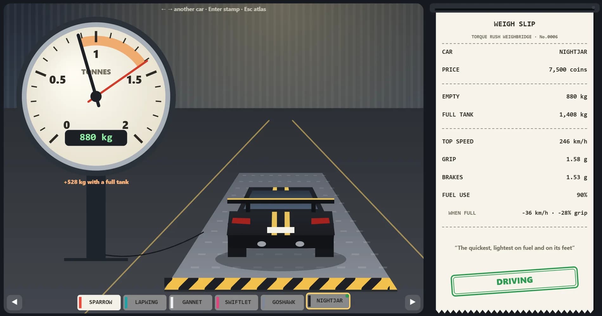Image resolution: width=602 pixels, height=316 pixels.
Task: Select the GOSHAWK car tab
Action: [282, 302]
